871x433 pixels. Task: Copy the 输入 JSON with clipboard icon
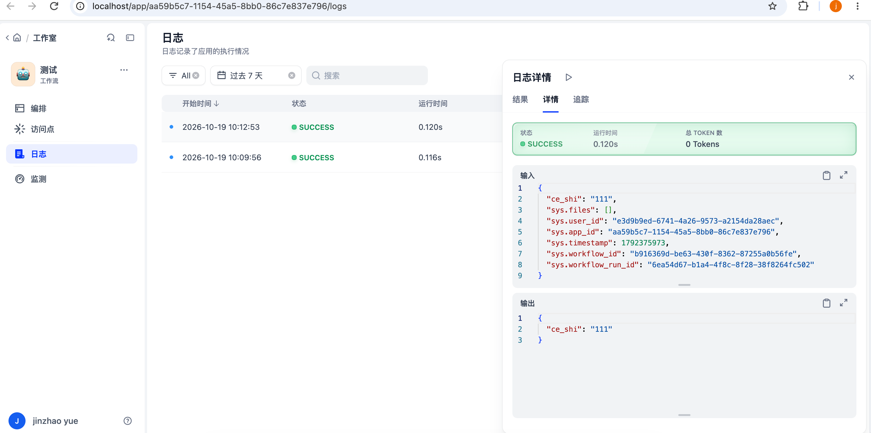point(826,175)
